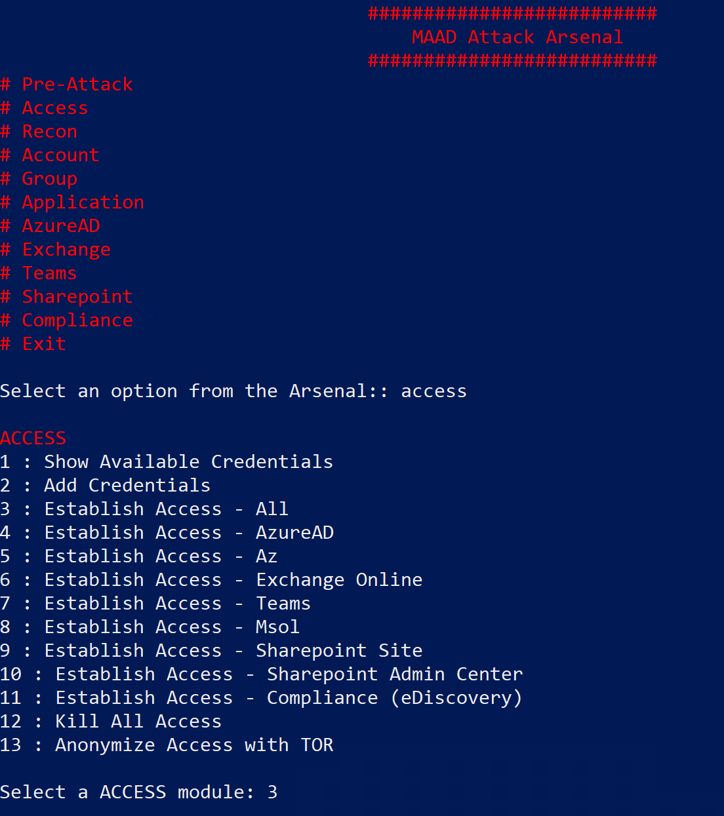This screenshot has height=816, width=724.
Task: Click the MAAD Attack Arsenal title
Action: coord(517,37)
